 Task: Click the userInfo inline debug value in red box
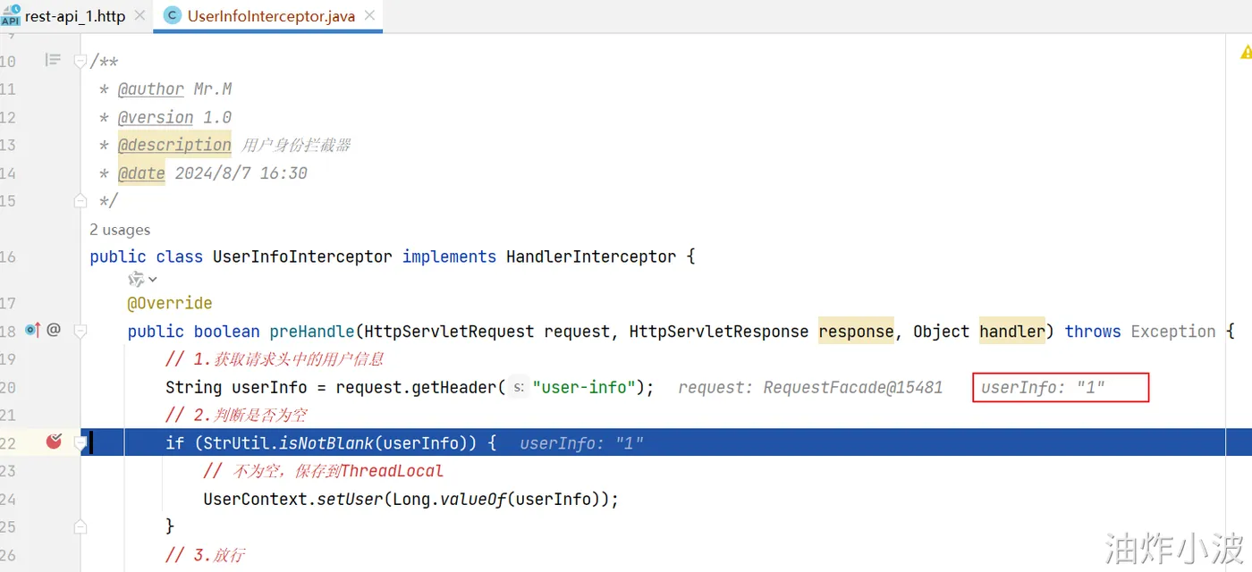pos(1043,387)
